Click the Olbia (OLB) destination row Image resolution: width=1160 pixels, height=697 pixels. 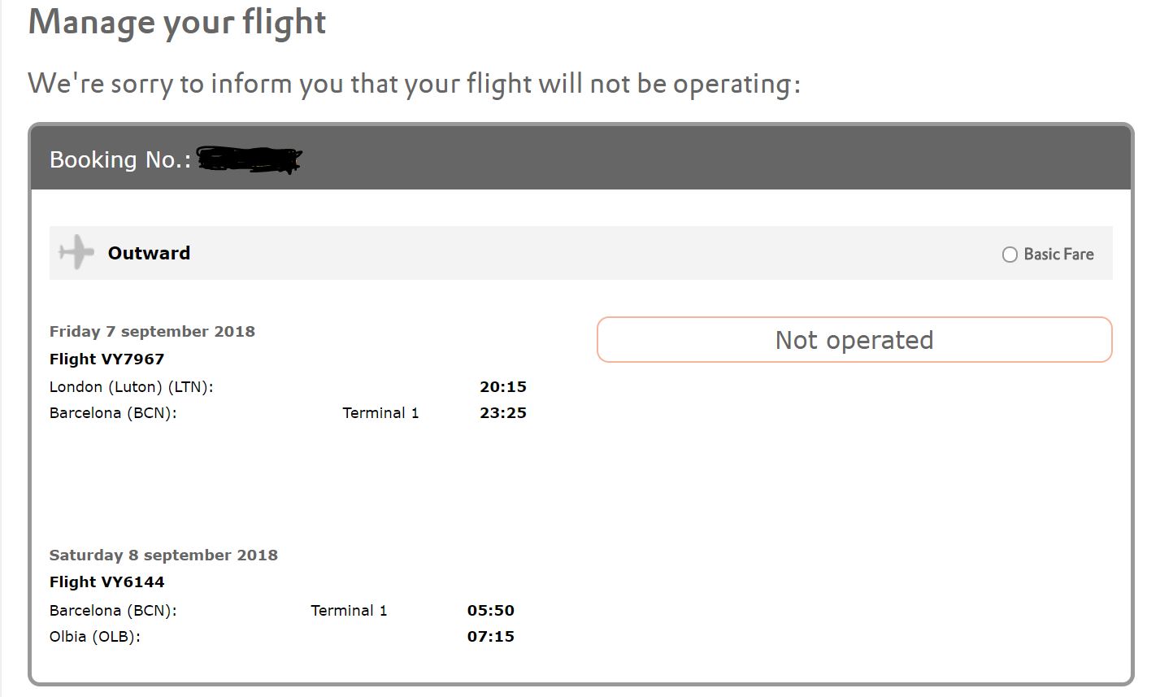tap(282, 636)
